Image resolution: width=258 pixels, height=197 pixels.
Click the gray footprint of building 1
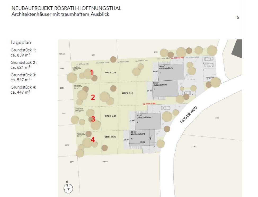click(171, 72)
